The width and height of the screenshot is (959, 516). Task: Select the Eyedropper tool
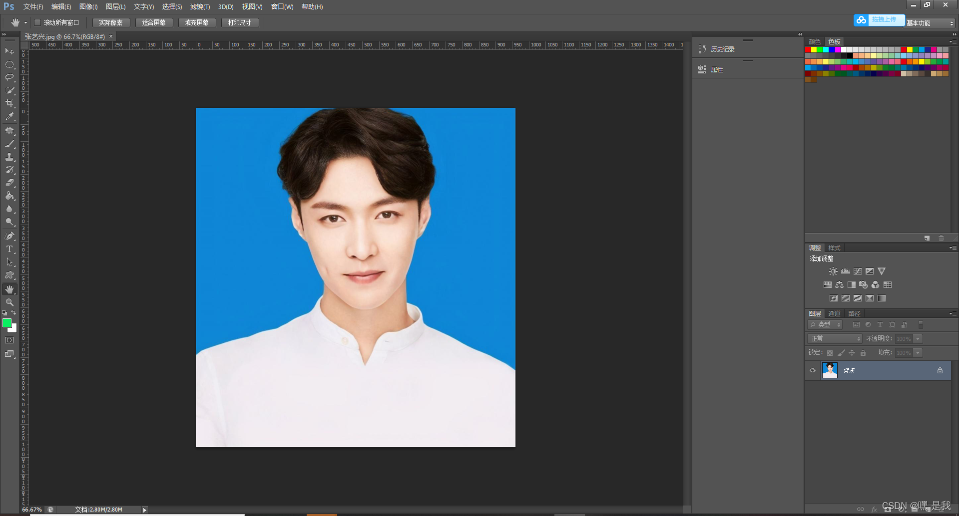9,116
